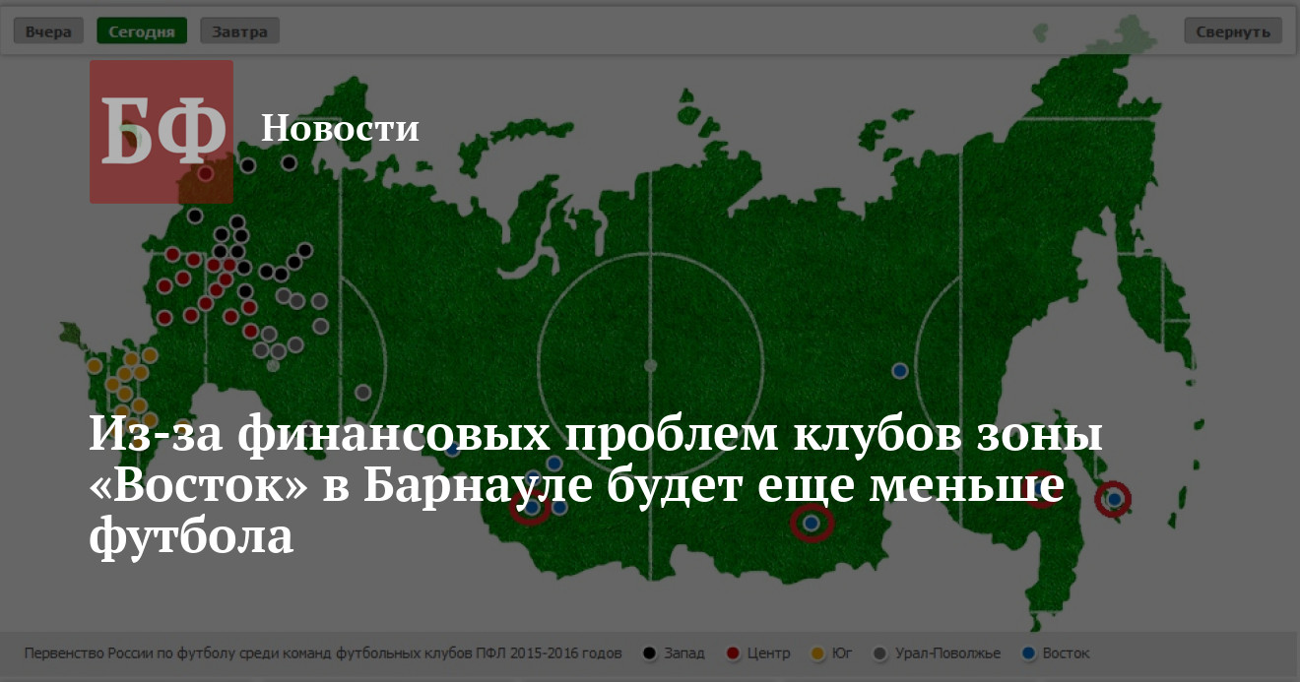This screenshot has height=682, width=1300.
Task: Click the red-ringed marker below the word «Восток»
Action: pos(532,508)
